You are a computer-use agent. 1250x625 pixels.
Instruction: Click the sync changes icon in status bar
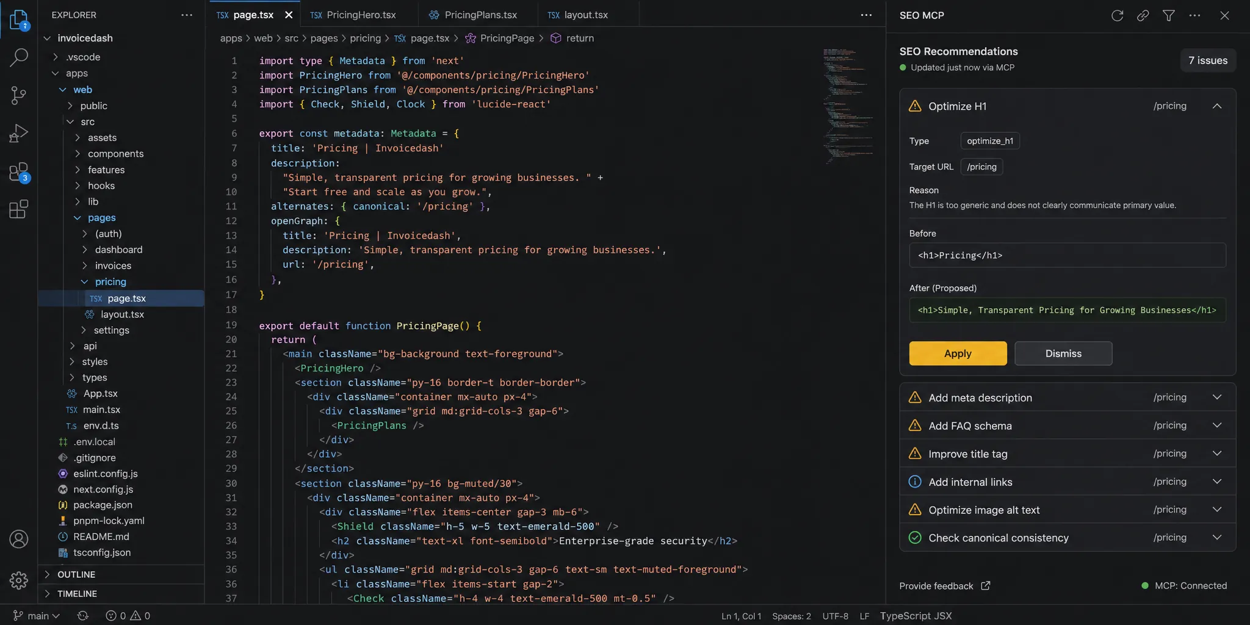point(83,616)
